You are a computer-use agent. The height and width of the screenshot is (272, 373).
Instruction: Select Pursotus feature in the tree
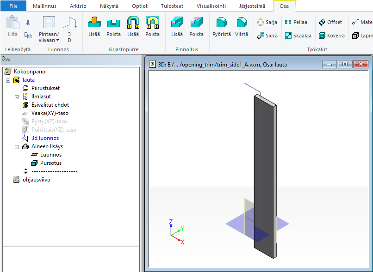[x=50, y=163]
